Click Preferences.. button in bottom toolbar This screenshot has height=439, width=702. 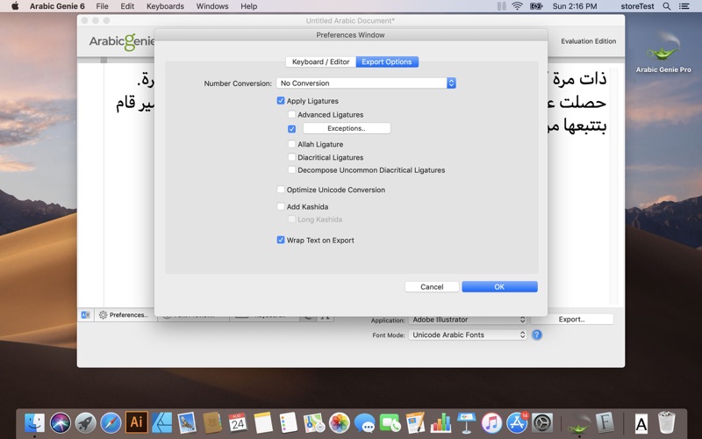pos(124,315)
